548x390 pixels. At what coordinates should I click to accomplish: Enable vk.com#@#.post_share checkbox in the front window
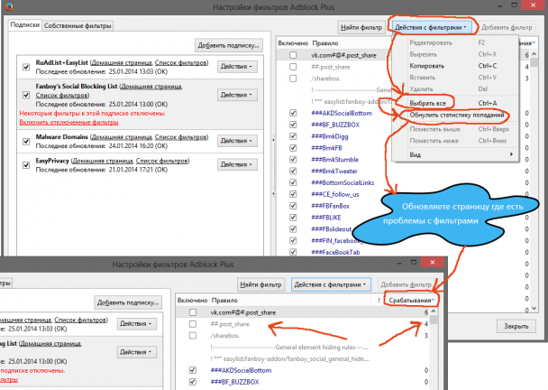(193, 312)
